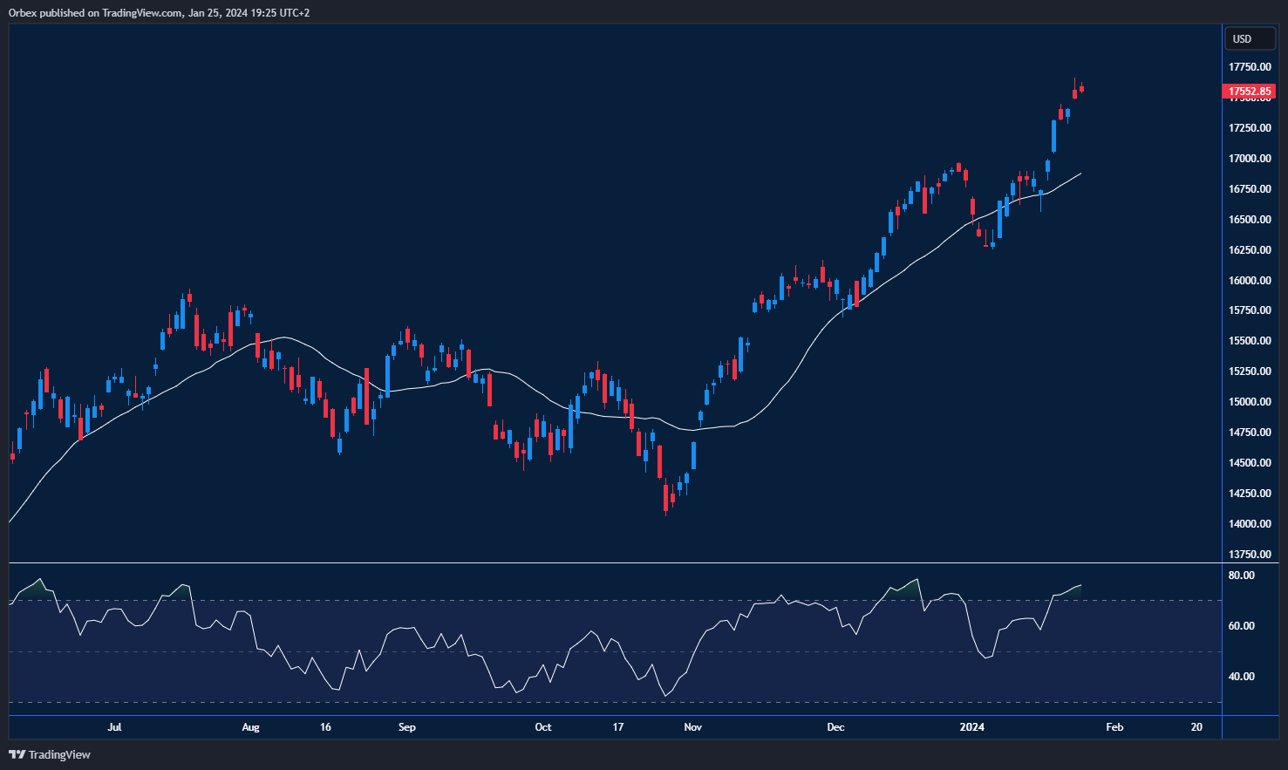Click the lowest red candle near 14250
This screenshot has height=770, width=1288.
pyautogui.click(x=666, y=497)
